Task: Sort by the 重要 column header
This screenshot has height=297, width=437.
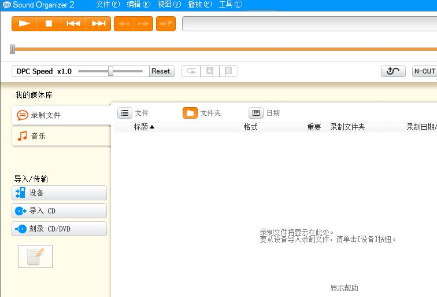Action: (316, 127)
